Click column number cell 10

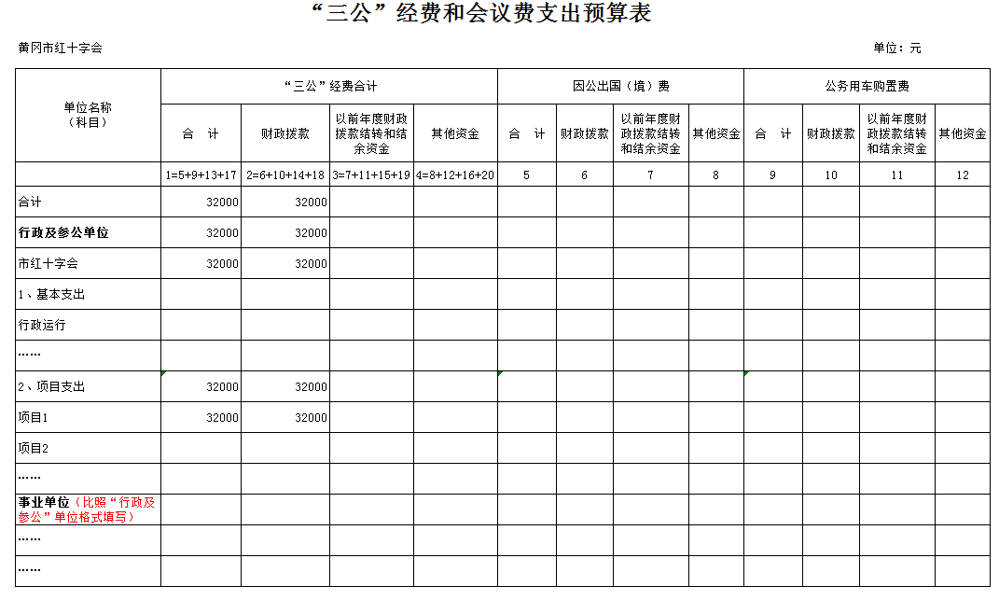(831, 174)
